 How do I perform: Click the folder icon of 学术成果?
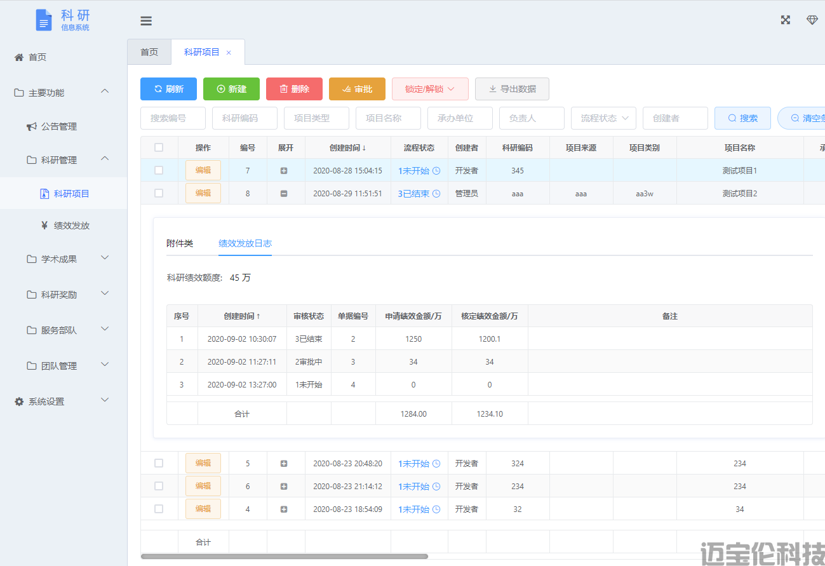[x=32, y=259]
